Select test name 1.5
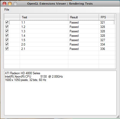120x119 pixels. [23, 40]
